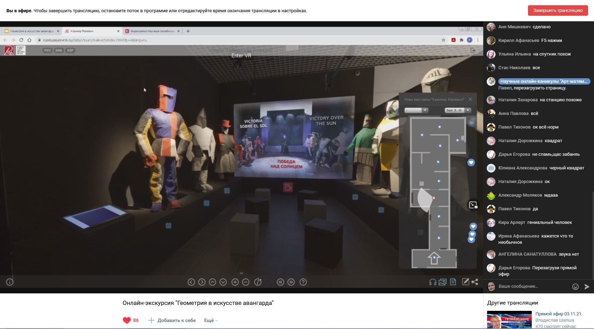Click the info icon in the tour toolbar
Image resolution: width=594 pixels, height=329 pixels.
click(x=10, y=282)
